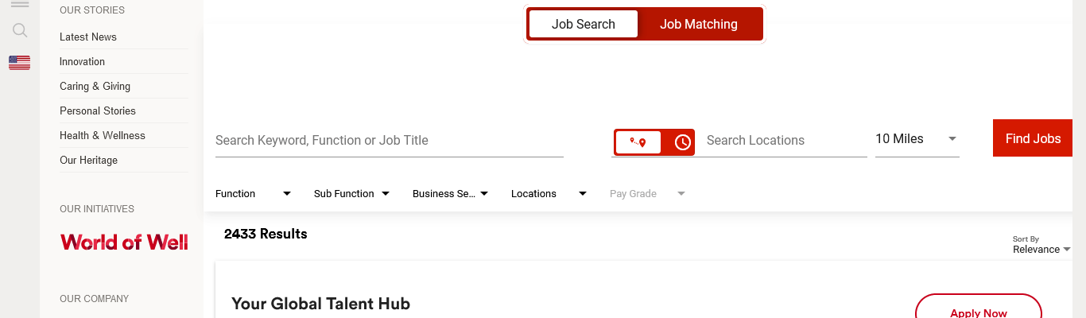Open Latest News menu item
1086x318 pixels.
tap(88, 37)
